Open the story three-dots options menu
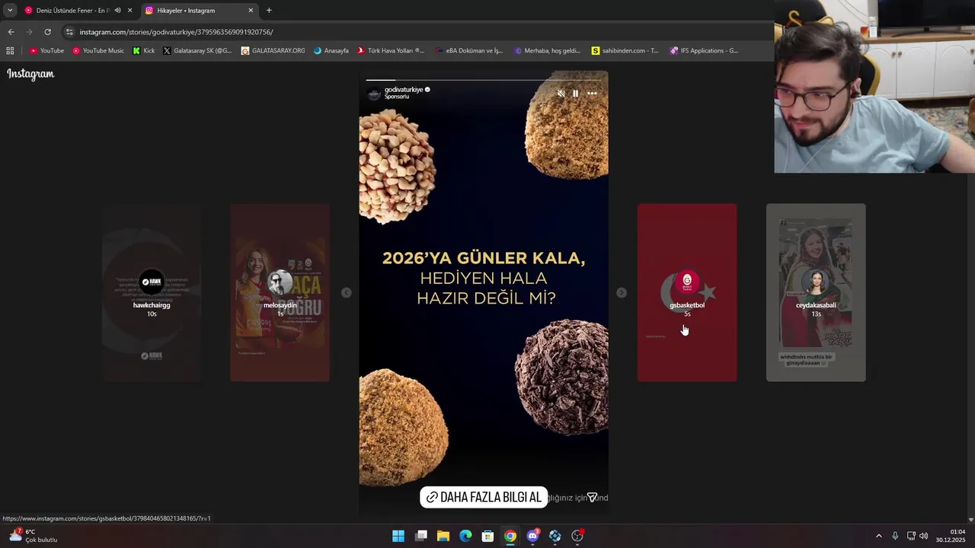 [592, 94]
